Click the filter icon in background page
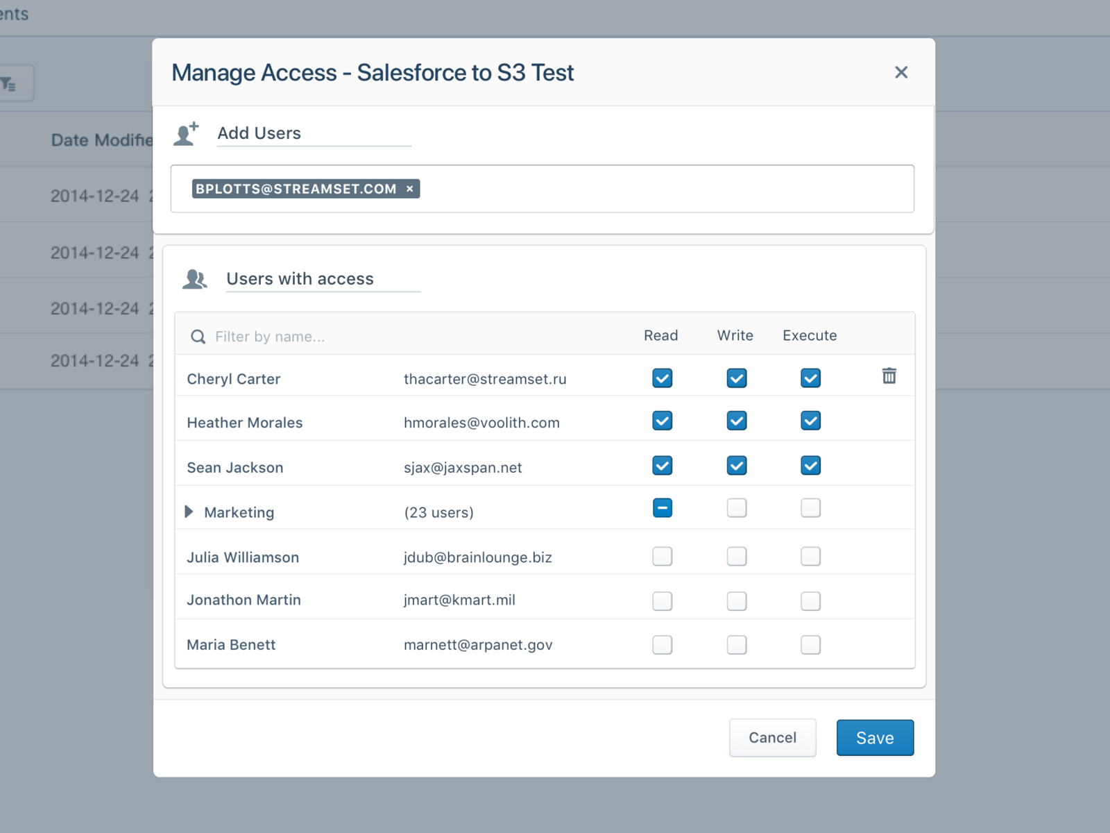This screenshot has width=1110, height=833. pyautogui.click(x=9, y=85)
